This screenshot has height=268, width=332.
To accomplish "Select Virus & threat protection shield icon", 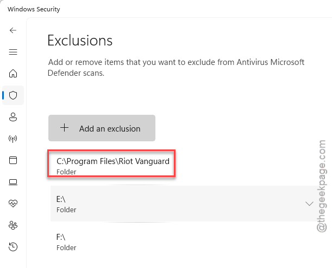I will [x=13, y=95].
